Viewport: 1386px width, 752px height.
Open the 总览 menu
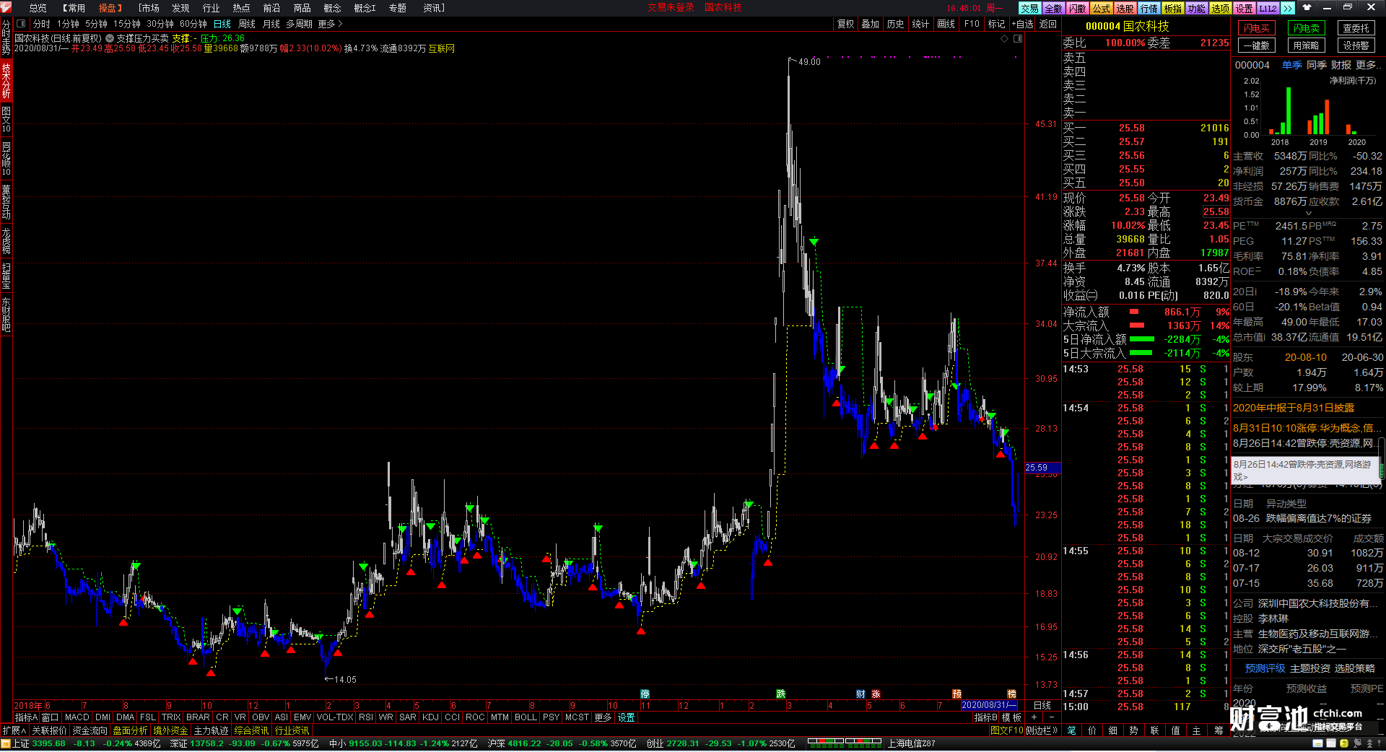(x=38, y=8)
